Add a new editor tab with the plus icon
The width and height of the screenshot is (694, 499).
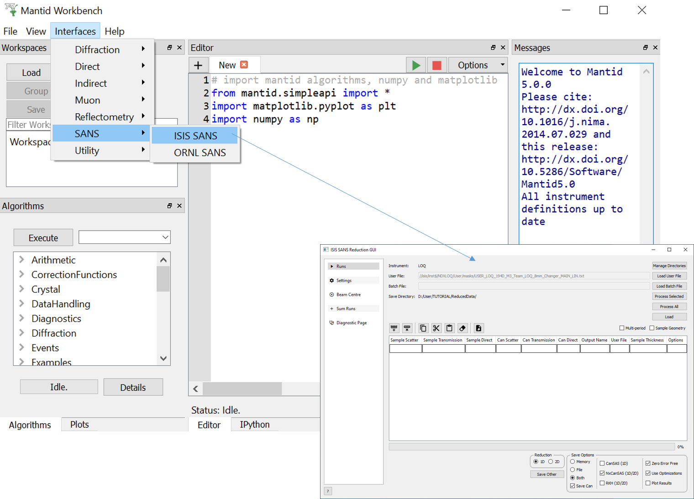coord(198,65)
